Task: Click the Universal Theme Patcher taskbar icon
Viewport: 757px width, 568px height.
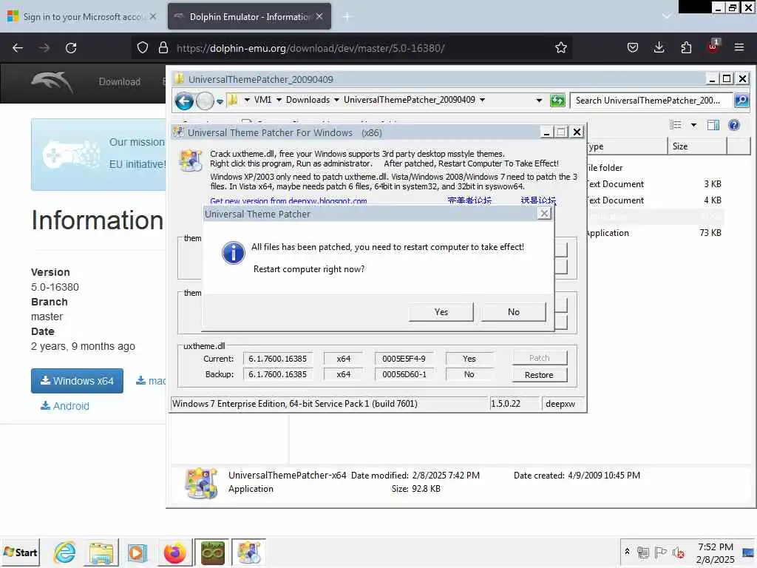Action: coord(249,552)
